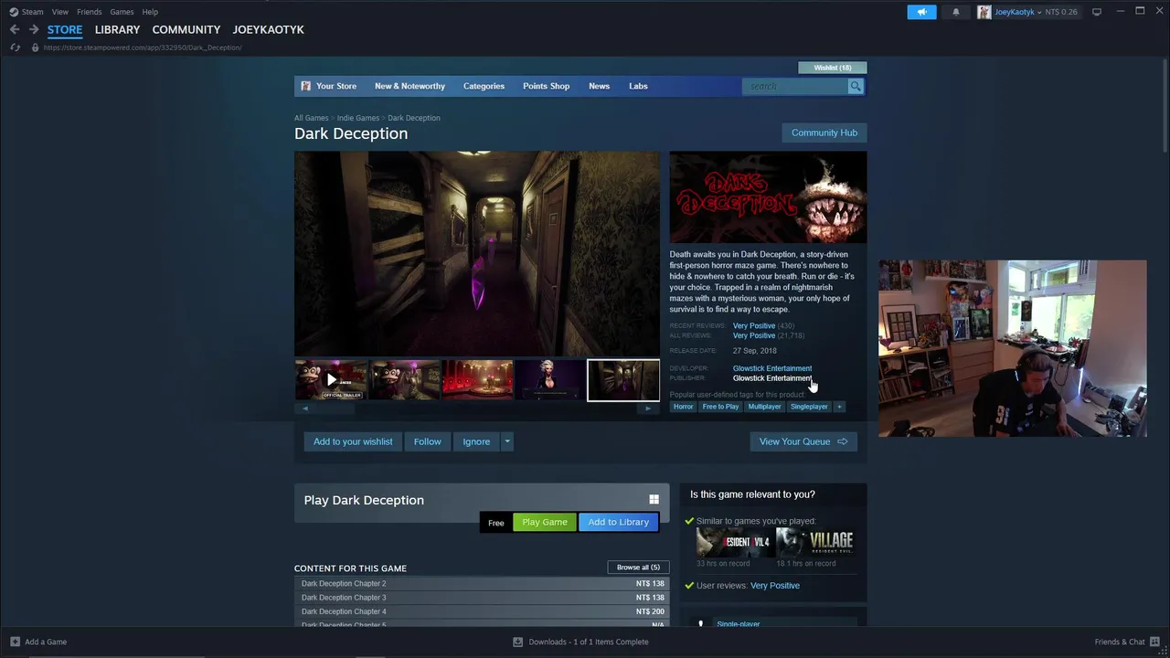Open the Labs store tab
1170x658 pixels.
pos(638,86)
